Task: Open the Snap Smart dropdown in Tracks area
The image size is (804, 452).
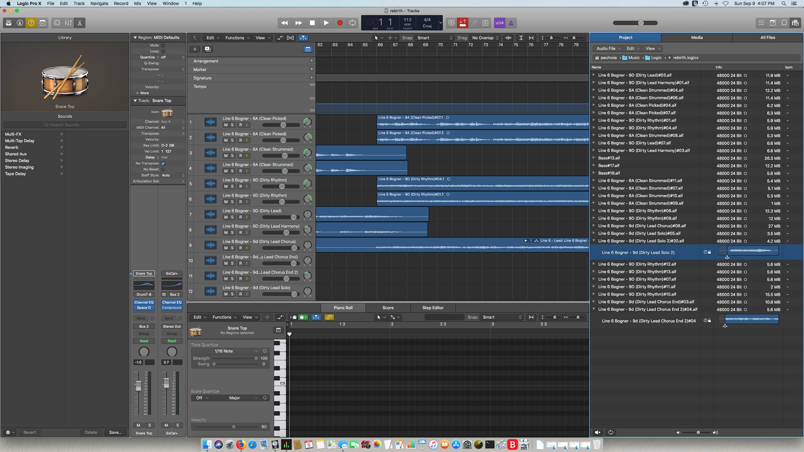Action: (x=435, y=38)
